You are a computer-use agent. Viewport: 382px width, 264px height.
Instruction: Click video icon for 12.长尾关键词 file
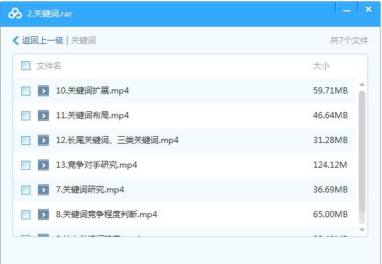43,140
